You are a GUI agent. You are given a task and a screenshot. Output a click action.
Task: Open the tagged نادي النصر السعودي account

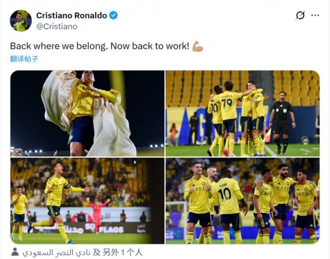(x=57, y=252)
